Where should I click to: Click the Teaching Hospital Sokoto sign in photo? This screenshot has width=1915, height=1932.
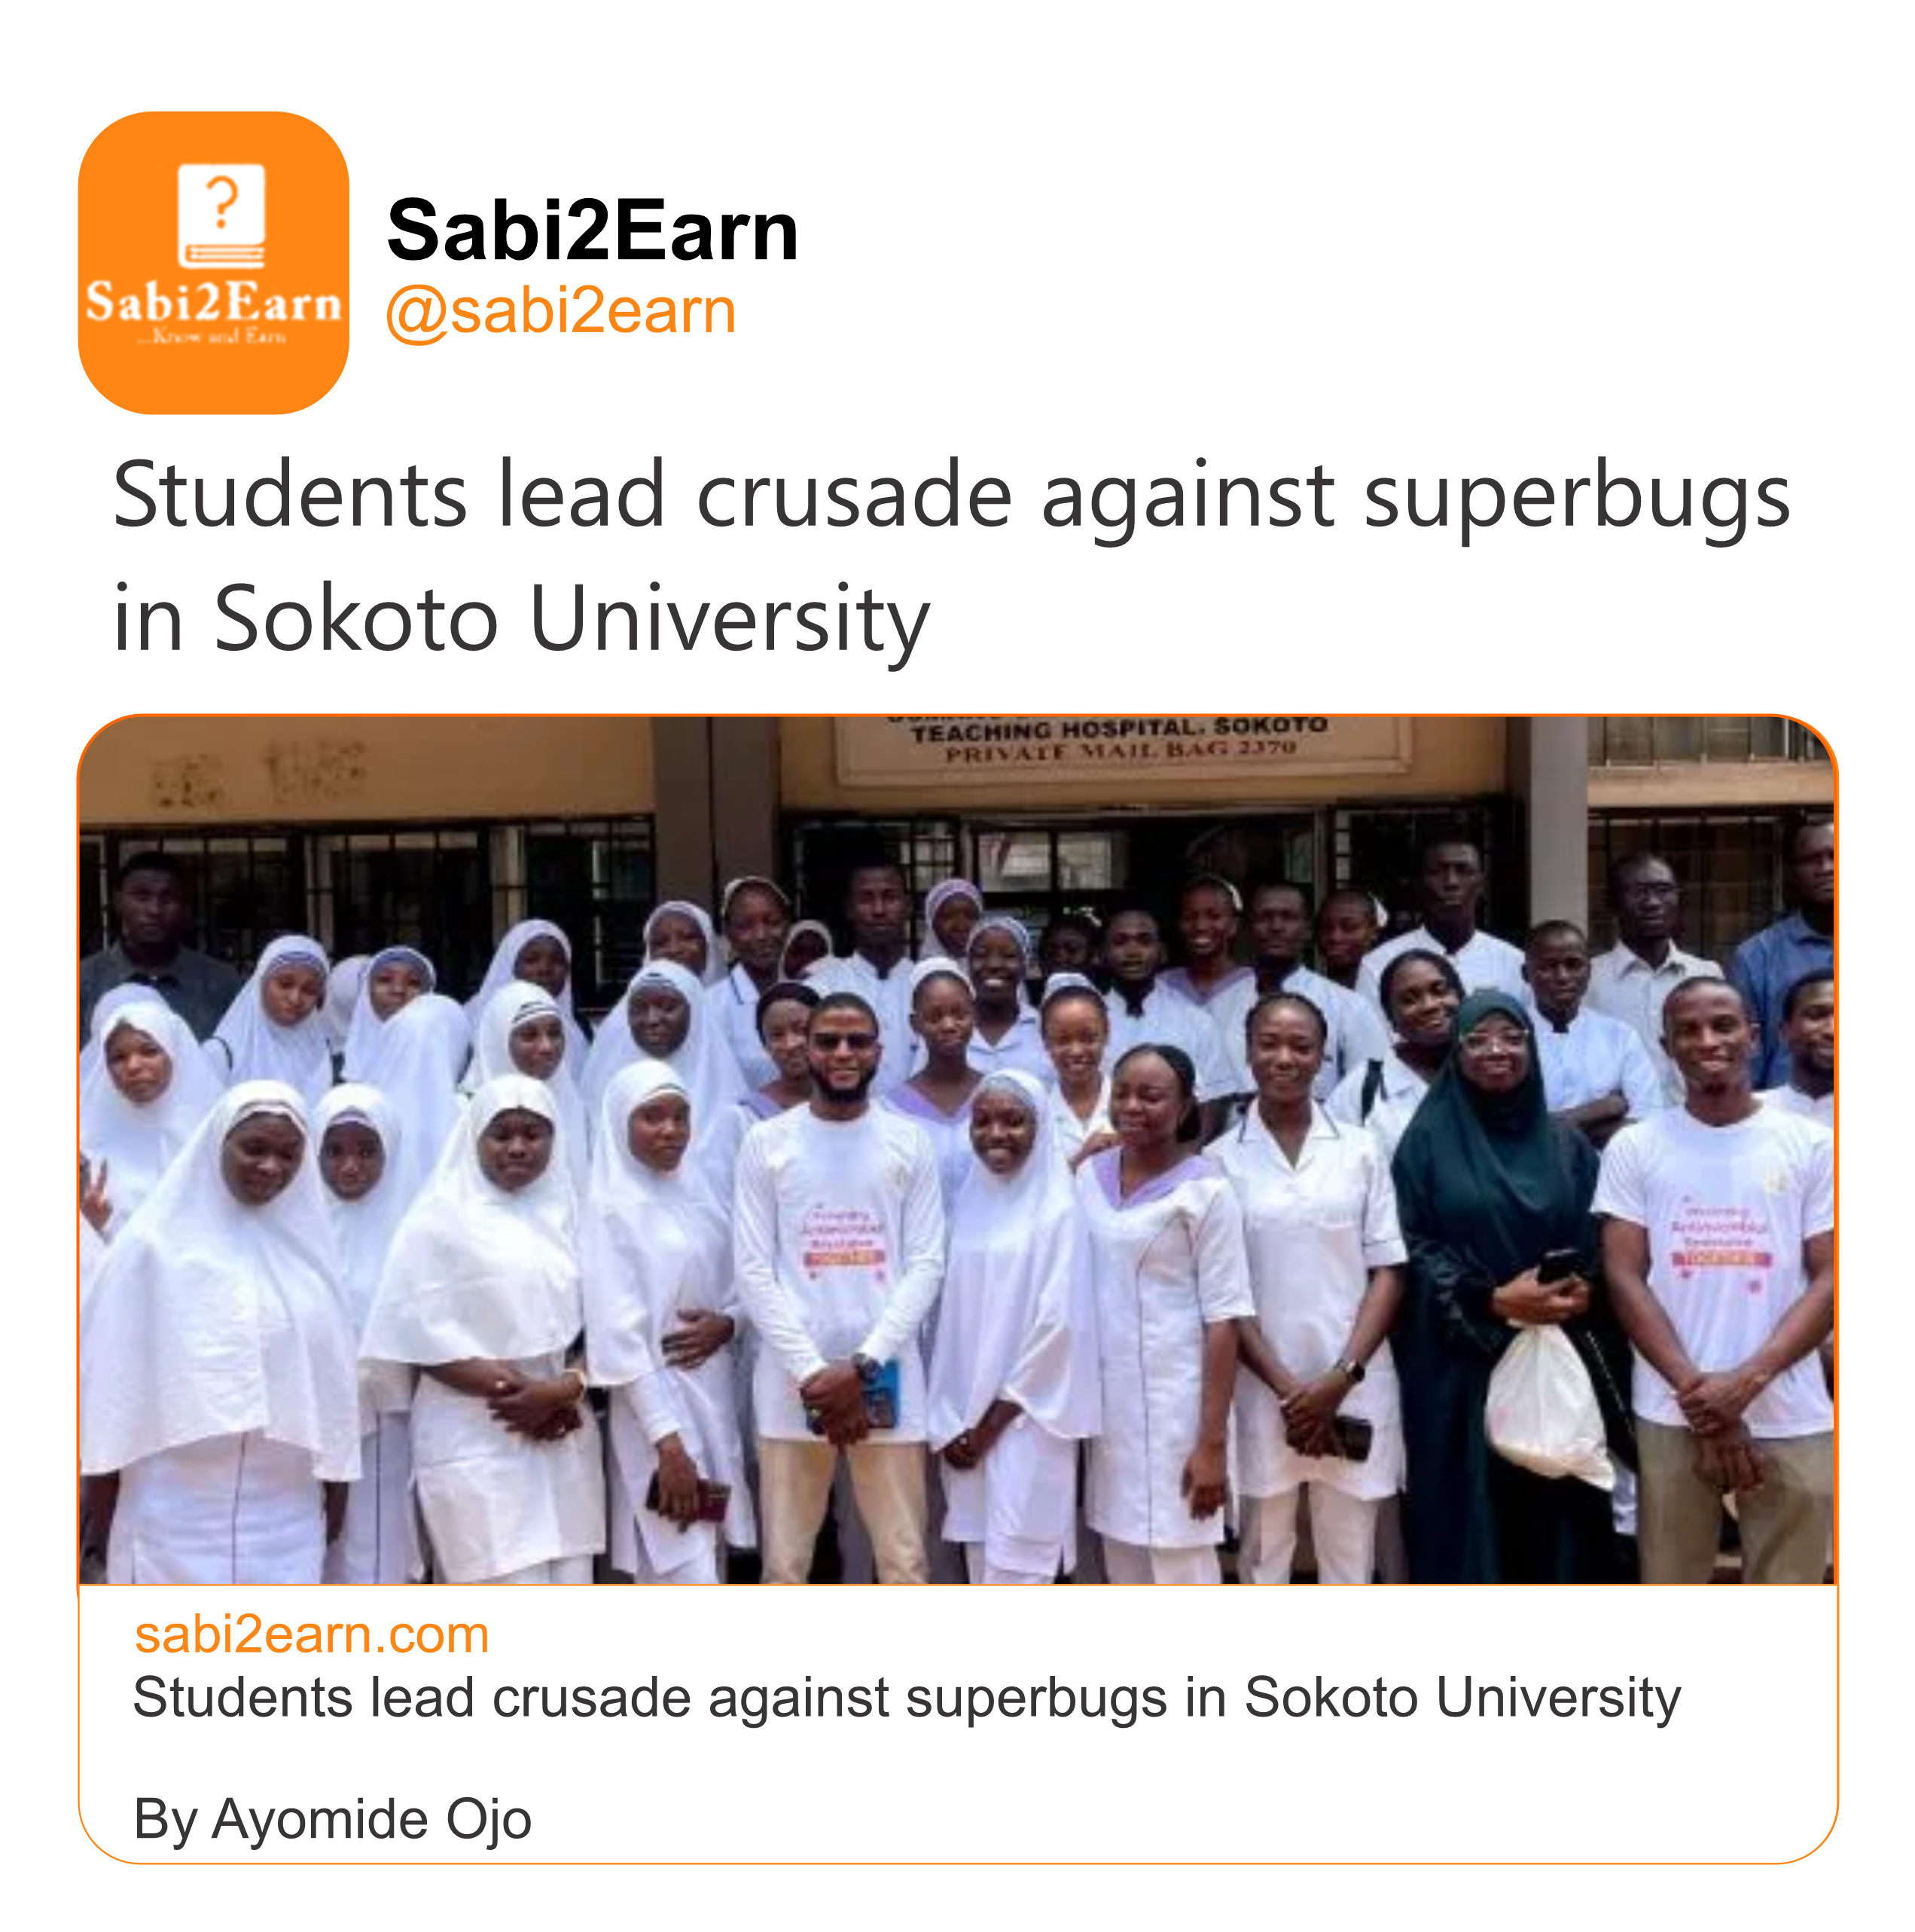tap(1119, 740)
